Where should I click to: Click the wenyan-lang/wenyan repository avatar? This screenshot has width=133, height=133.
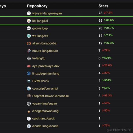(29, 13)
